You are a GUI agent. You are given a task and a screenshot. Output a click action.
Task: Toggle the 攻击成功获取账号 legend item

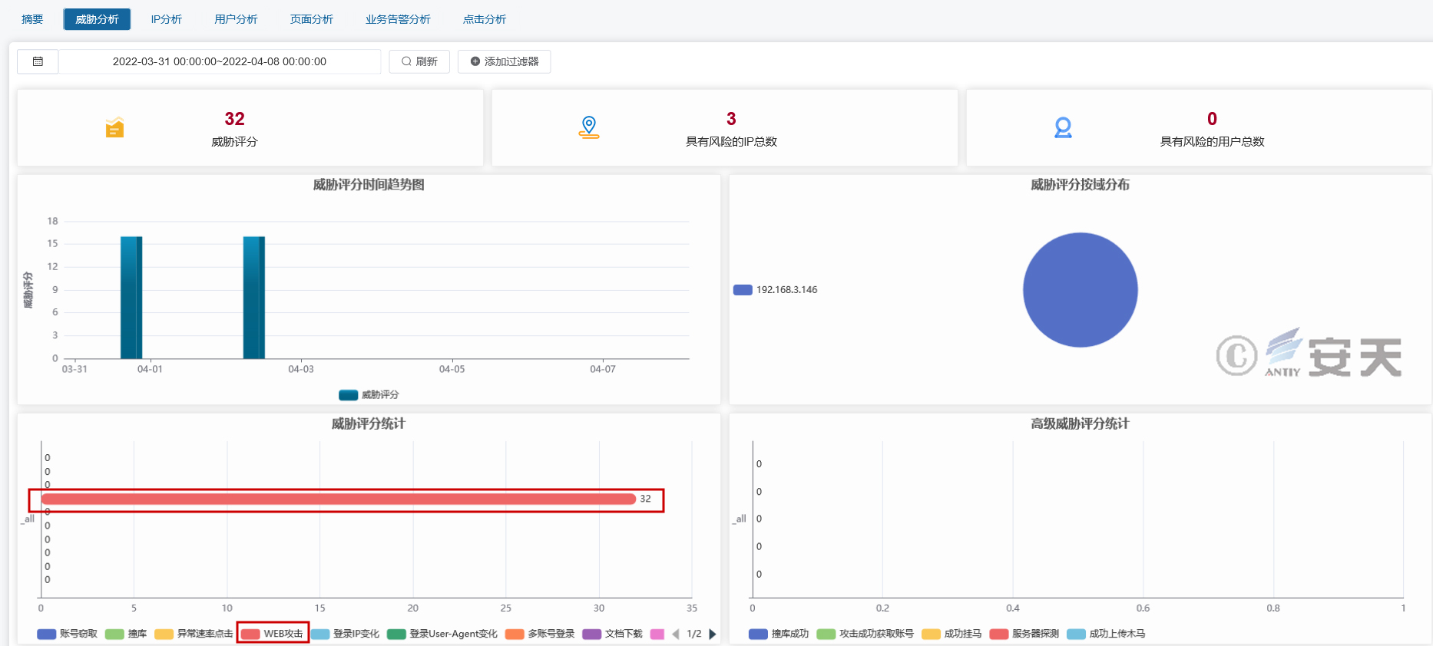click(x=865, y=634)
